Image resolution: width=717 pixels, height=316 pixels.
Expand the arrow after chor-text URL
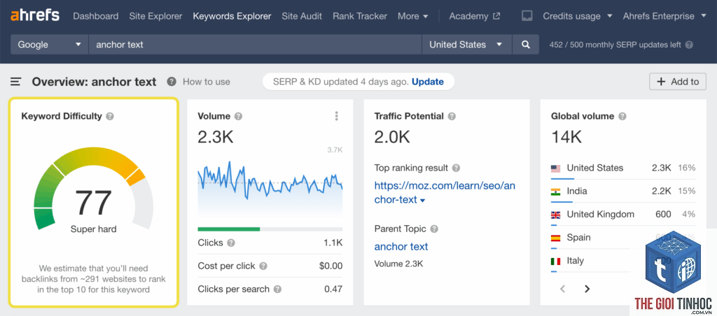[x=422, y=201]
